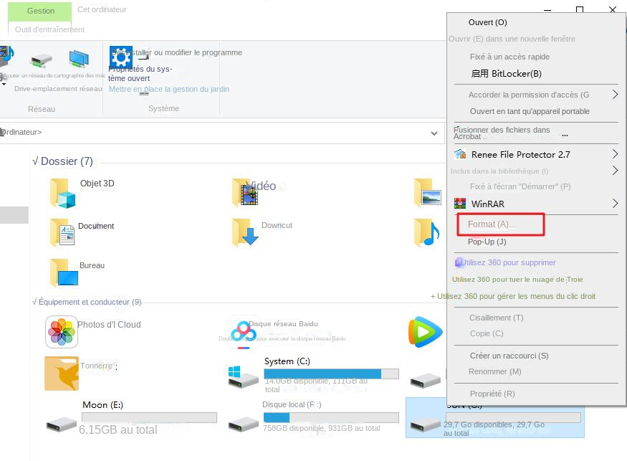Collapse the Équipement et conducteur group
Image resolution: width=627 pixels, height=461 pixels.
click(x=35, y=302)
